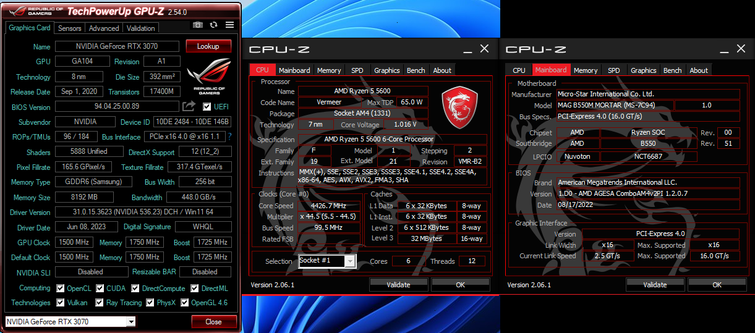Image resolution: width=755 pixels, height=333 pixels.
Task: Click the MSI dragon shield logo
Action: 459,107
